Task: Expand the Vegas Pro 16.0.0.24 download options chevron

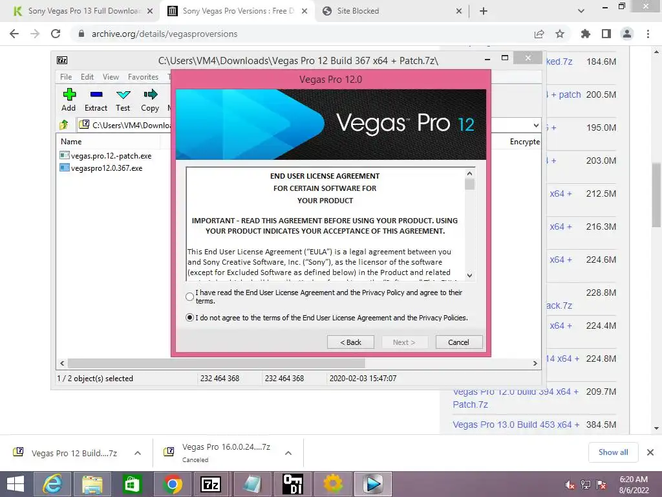Action: pos(288,453)
